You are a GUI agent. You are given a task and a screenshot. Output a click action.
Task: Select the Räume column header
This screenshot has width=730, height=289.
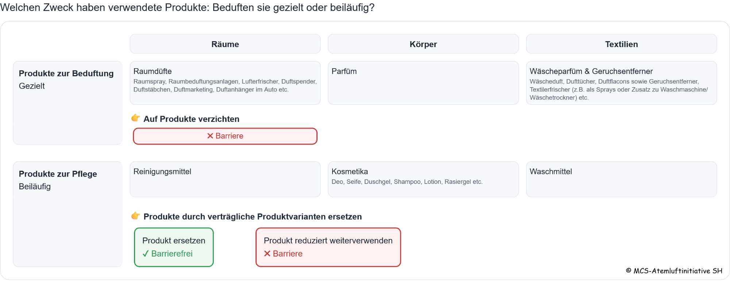225,44
